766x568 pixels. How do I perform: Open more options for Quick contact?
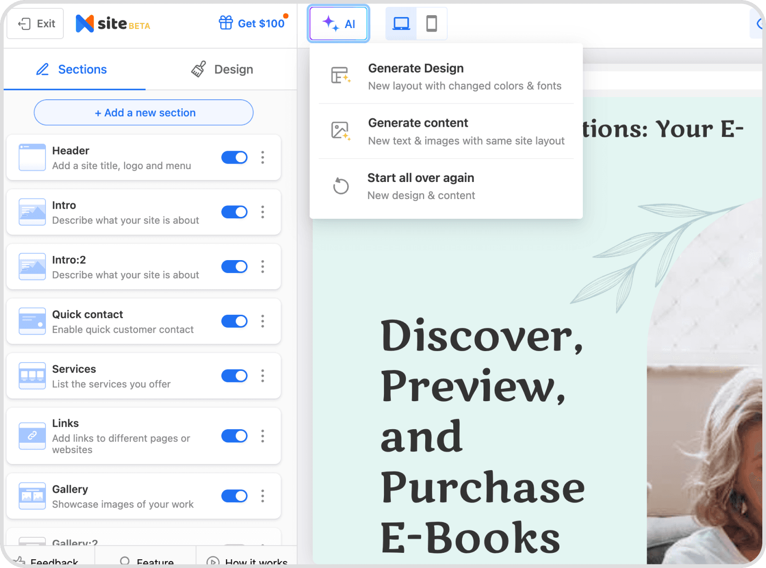263,321
